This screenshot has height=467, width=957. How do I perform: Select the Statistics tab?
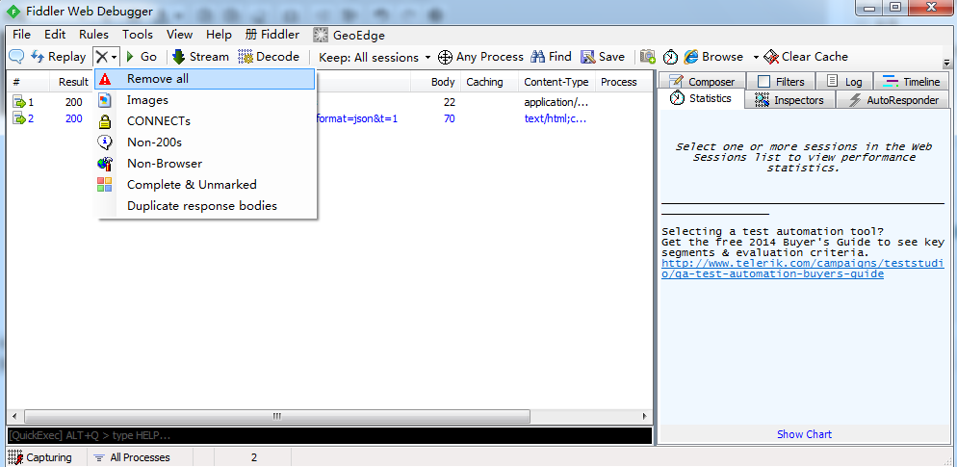pyautogui.click(x=702, y=98)
